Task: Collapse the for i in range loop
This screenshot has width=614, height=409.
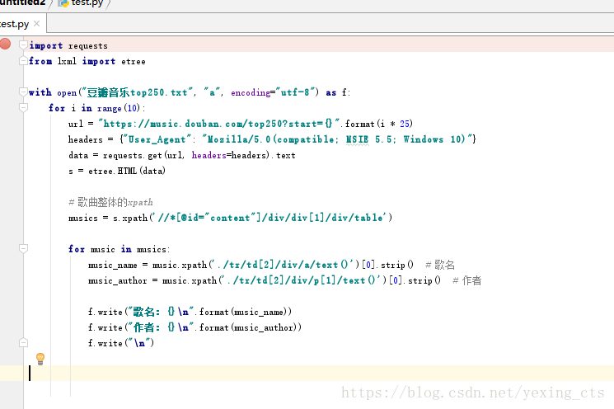Action: [23, 107]
